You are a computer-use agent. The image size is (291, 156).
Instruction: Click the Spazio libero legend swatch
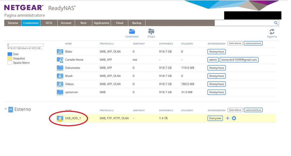(10, 63)
